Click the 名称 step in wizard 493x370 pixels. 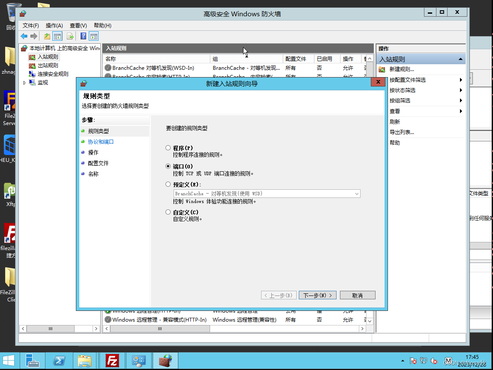[93, 174]
